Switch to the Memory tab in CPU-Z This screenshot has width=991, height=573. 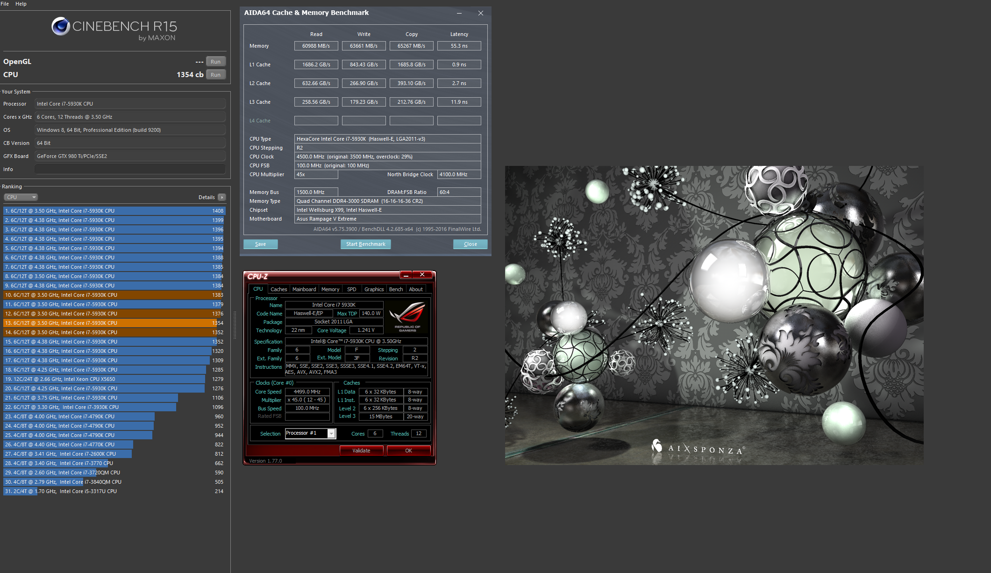click(x=330, y=289)
